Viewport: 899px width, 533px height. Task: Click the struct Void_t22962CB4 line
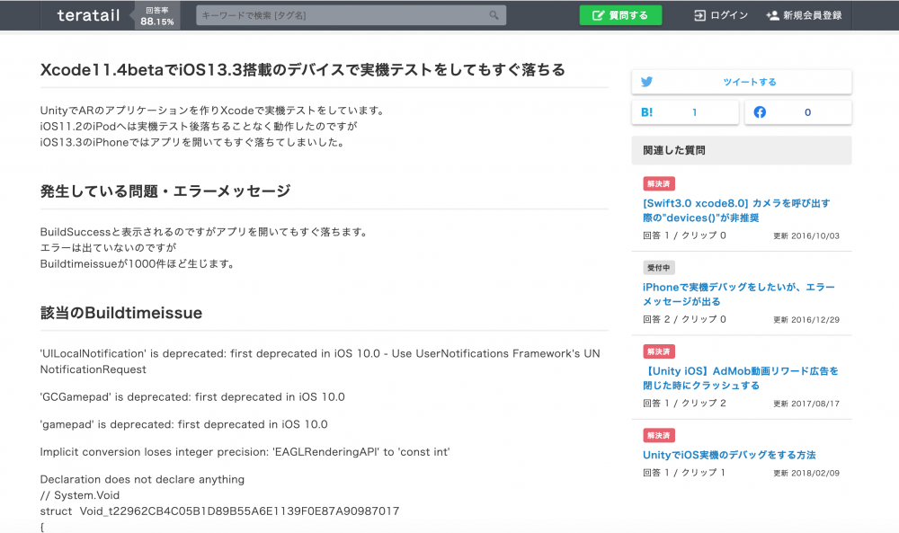pyautogui.click(x=219, y=511)
